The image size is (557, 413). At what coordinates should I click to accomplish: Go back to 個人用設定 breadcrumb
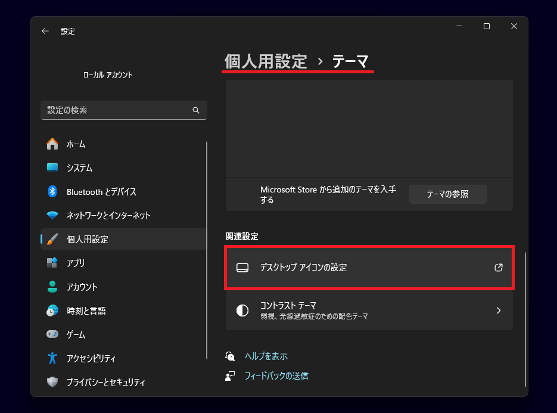pyautogui.click(x=265, y=61)
